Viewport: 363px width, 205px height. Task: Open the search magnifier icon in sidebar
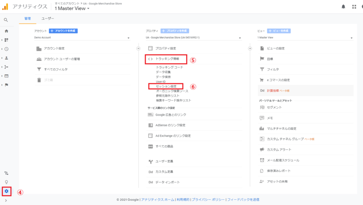pos(6,20)
